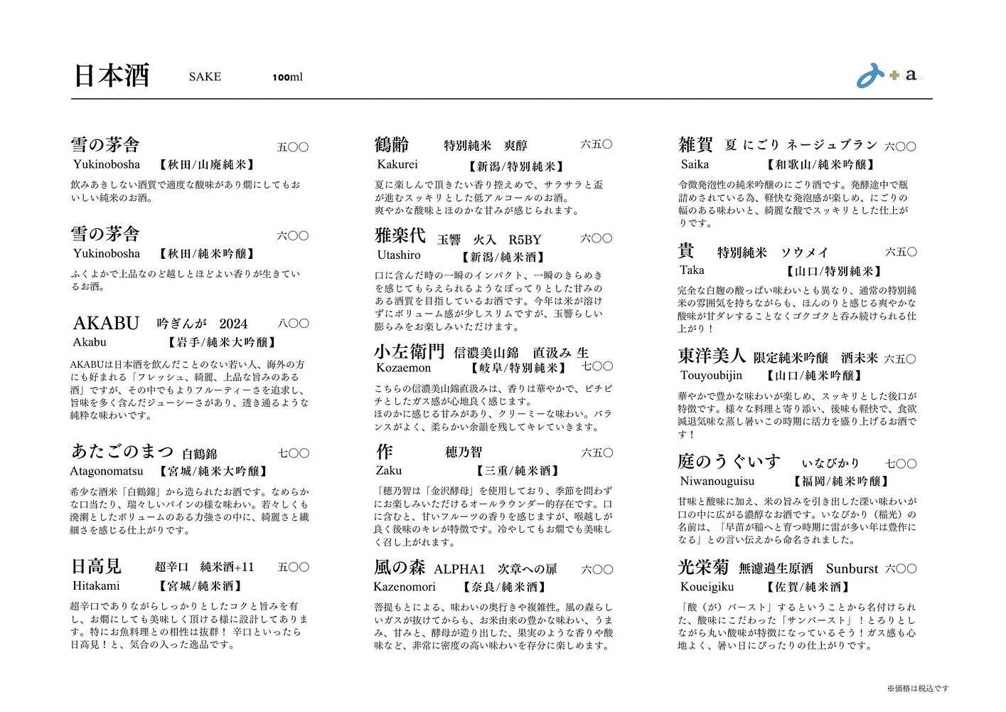Click the 'あたごのまつ' sake name

(x=122, y=452)
